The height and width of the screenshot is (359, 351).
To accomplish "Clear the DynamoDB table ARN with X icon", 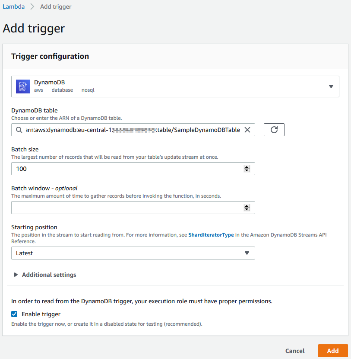I will click(247, 130).
